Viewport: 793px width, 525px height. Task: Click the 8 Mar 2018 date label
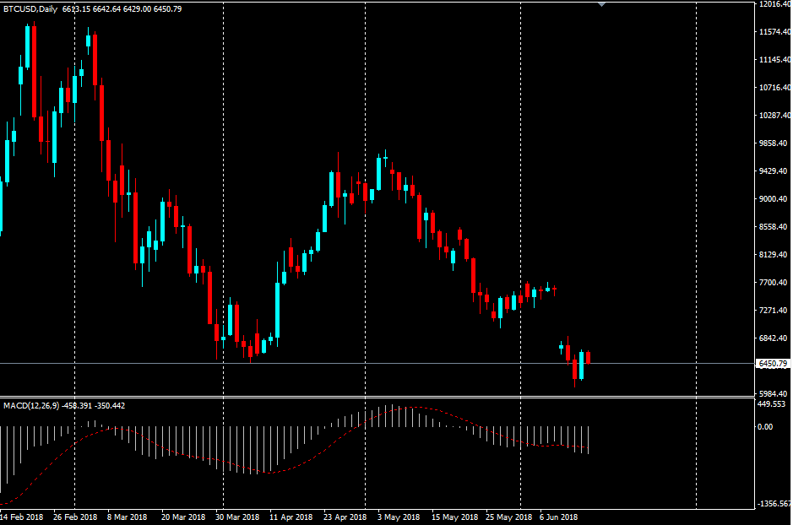[x=127, y=517]
